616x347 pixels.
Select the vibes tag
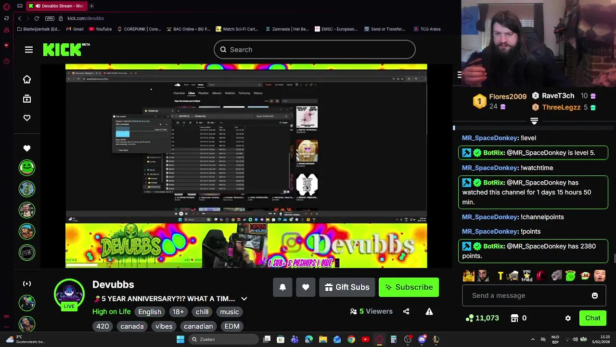pyautogui.click(x=164, y=326)
